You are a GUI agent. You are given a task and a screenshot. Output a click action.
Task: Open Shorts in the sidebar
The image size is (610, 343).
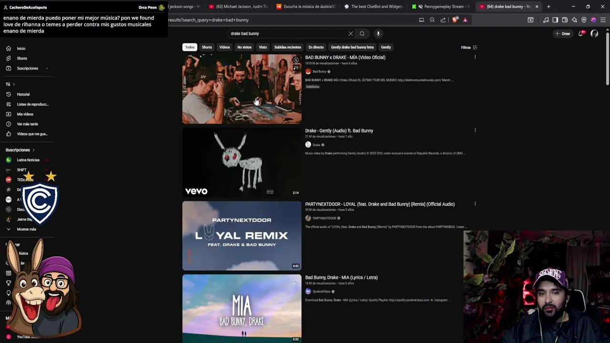(22, 58)
